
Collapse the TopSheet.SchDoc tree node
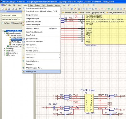pos(6,35)
